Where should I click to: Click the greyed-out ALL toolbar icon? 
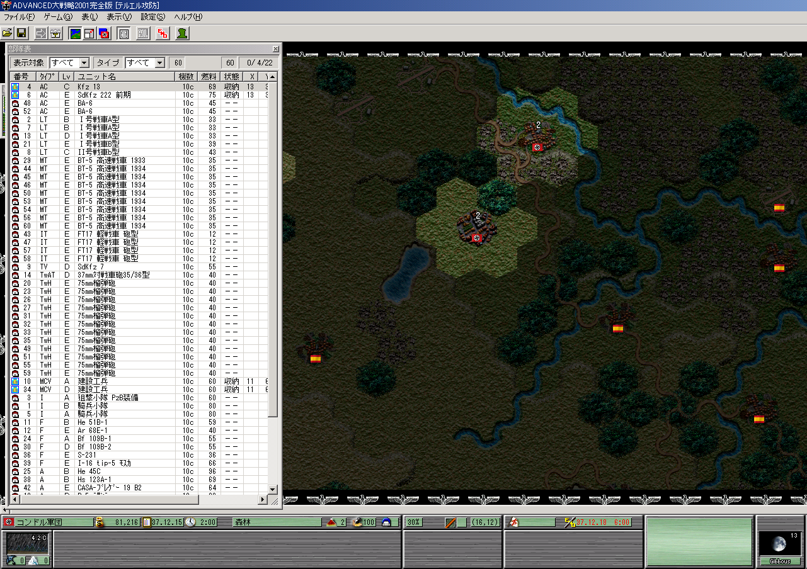coord(143,33)
